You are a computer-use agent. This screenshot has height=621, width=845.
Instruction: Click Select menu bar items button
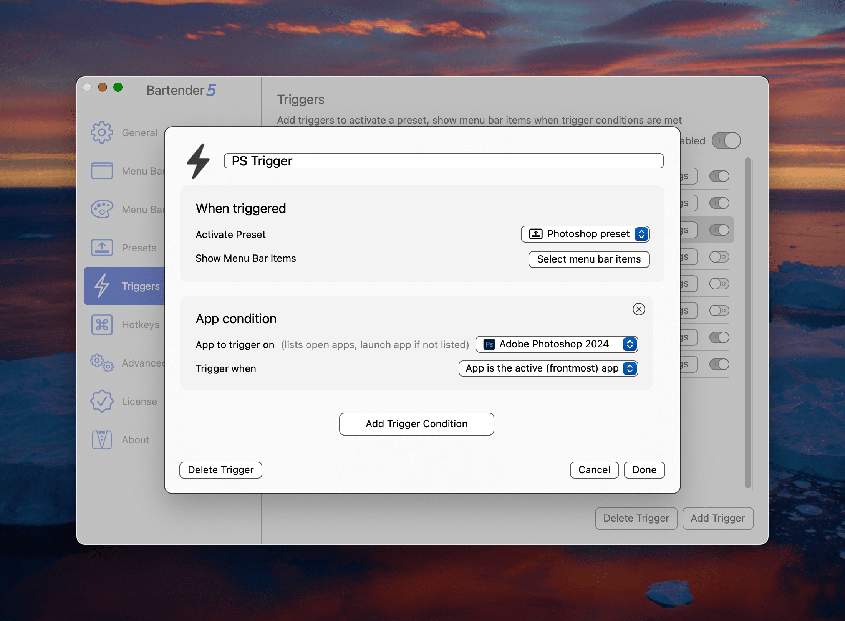pyautogui.click(x=589, y=259)
